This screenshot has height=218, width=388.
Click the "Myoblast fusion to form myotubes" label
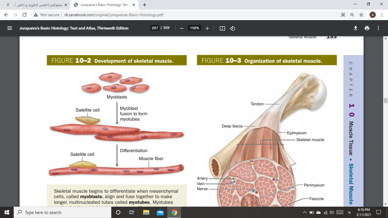133,114
